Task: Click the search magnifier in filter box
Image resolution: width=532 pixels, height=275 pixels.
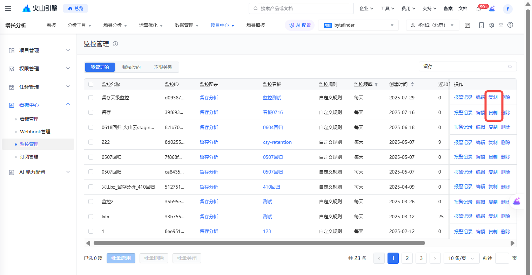Action: tap(510, 66)
